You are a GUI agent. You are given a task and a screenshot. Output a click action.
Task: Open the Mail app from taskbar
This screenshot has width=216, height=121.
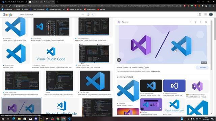[x=30, y=119]
